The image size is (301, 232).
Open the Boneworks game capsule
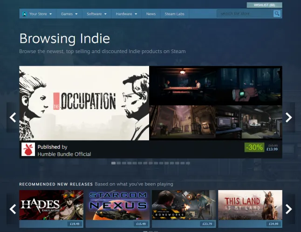click(184, 205)
